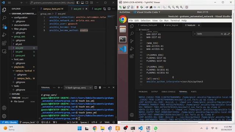Open Run and Debug in left VS Code

tap(4, 35)
